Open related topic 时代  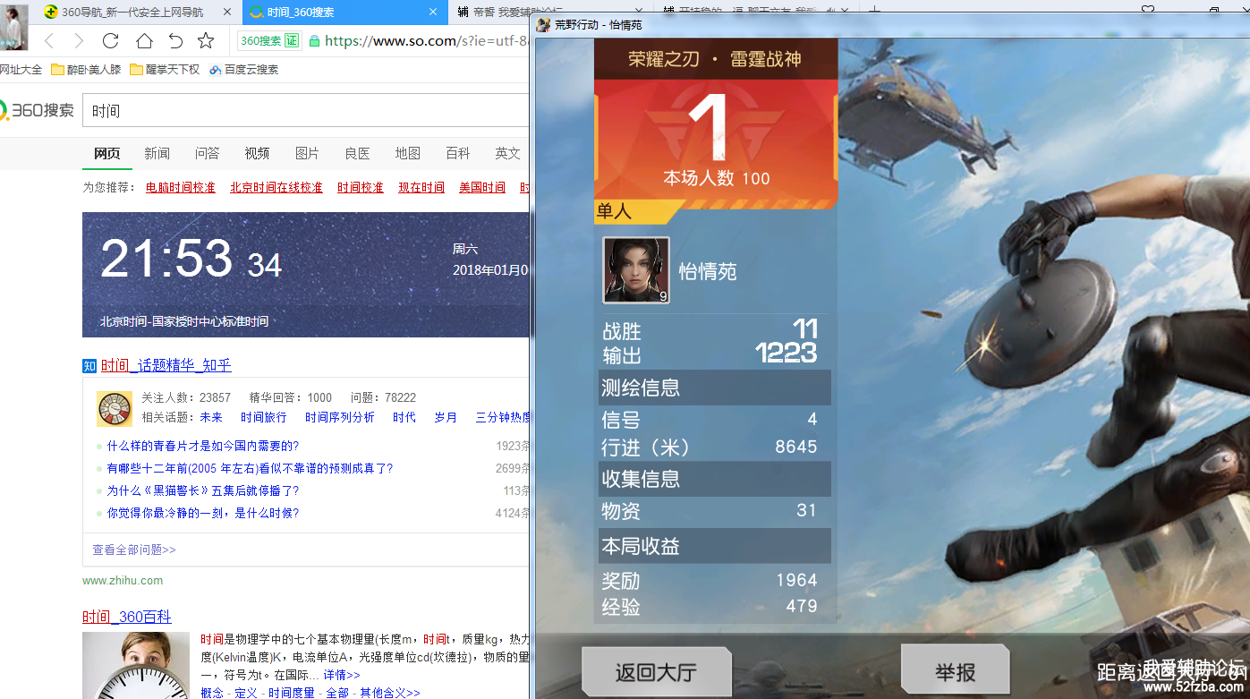click(x=404, y=417)
